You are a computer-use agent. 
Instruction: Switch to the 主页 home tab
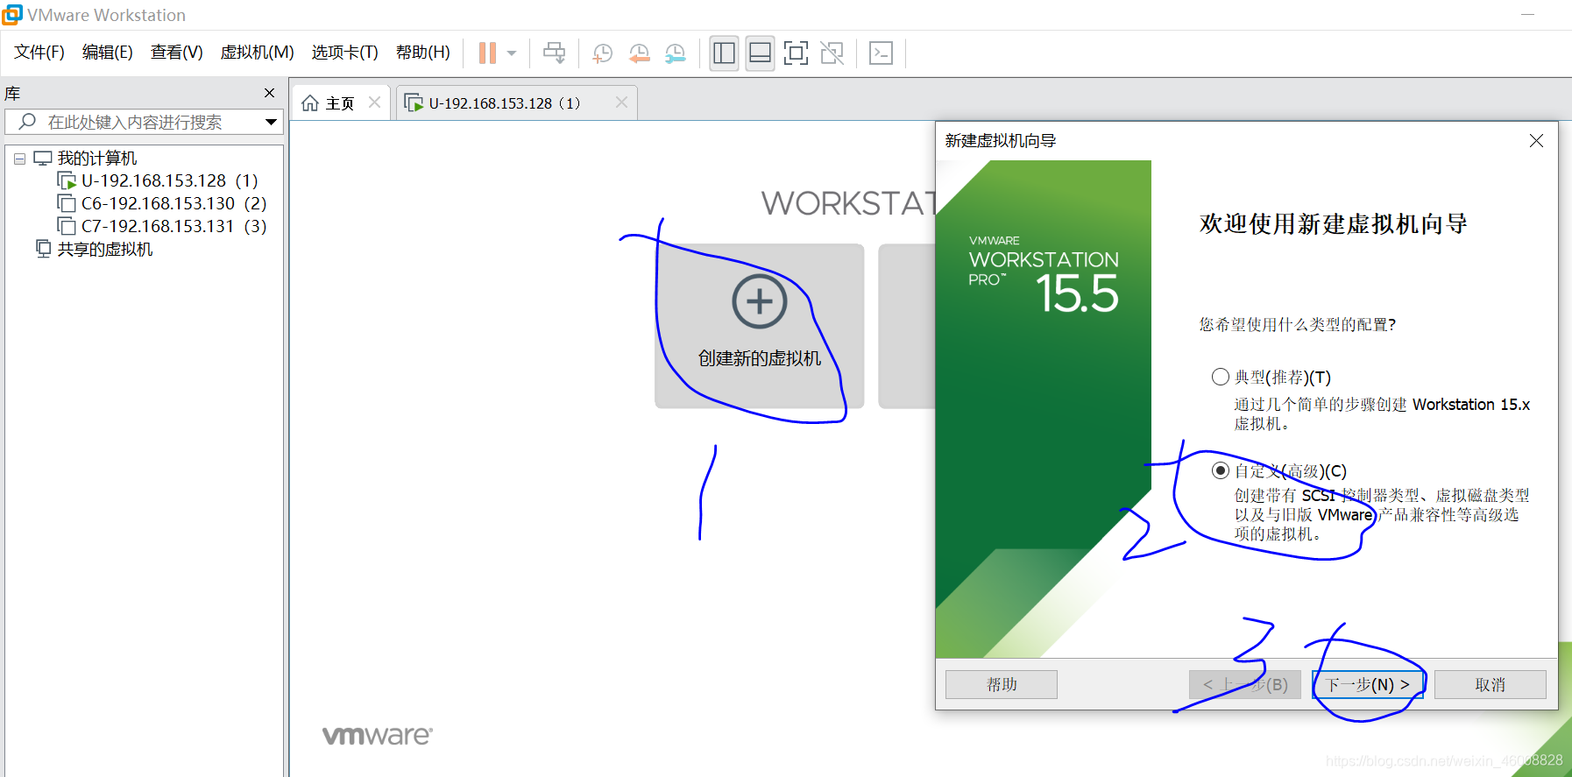[340, 103]
